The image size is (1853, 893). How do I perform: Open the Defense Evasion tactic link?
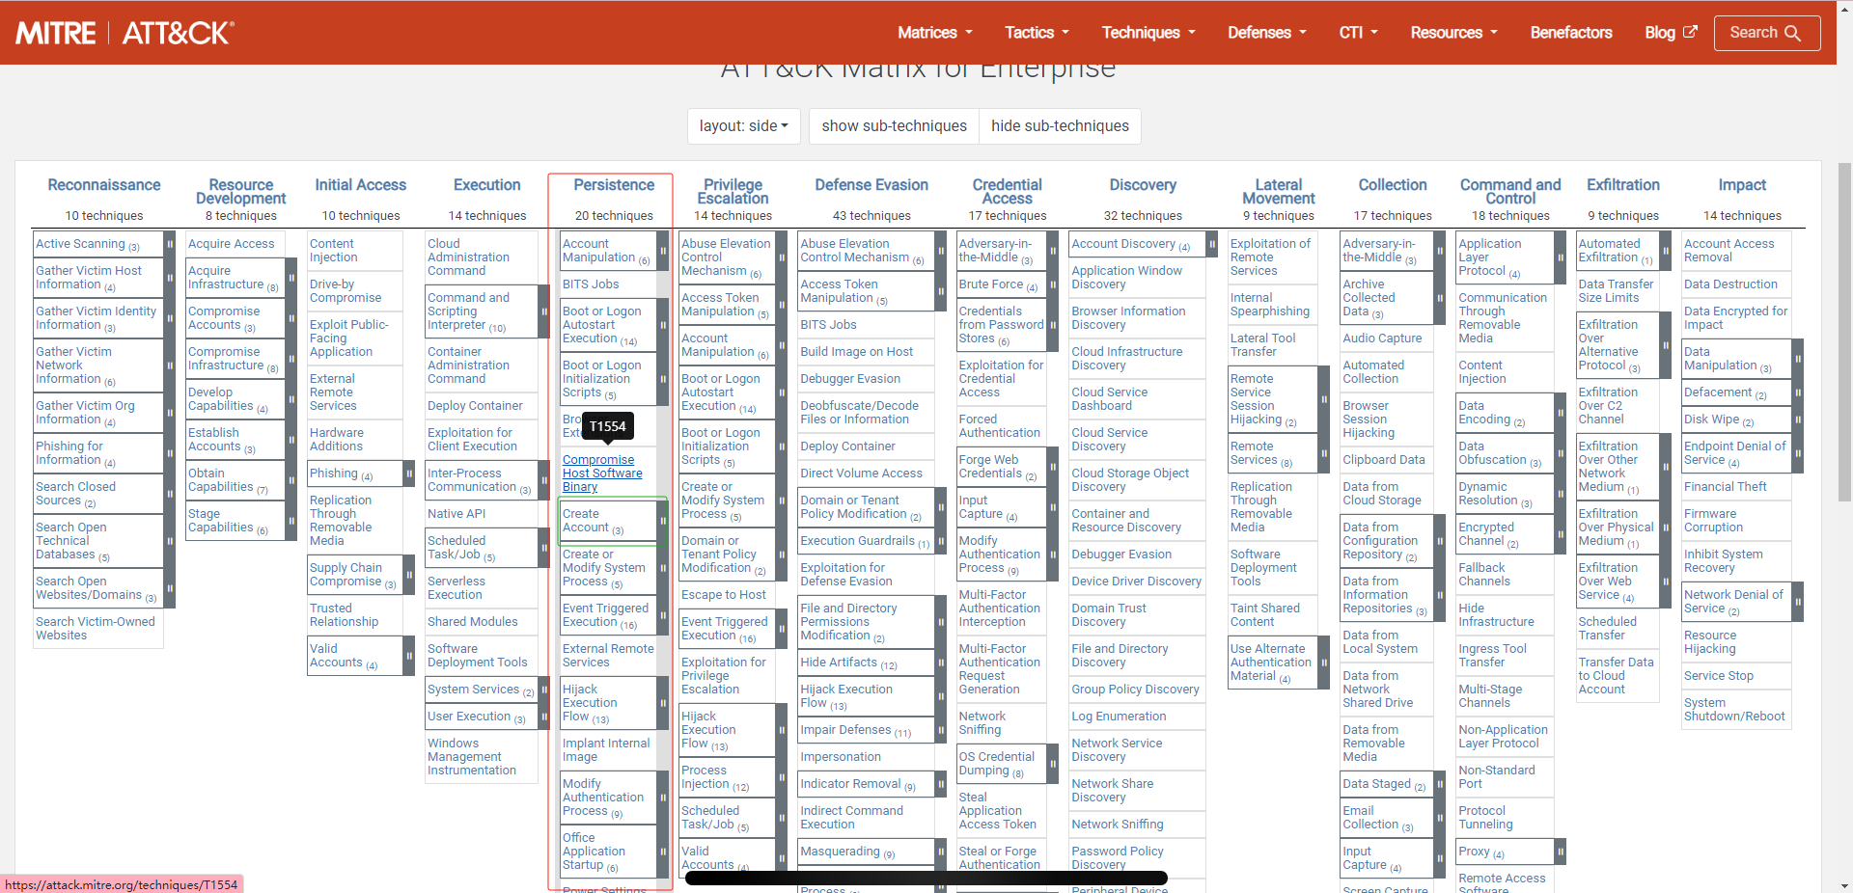(x=871, y=185)
